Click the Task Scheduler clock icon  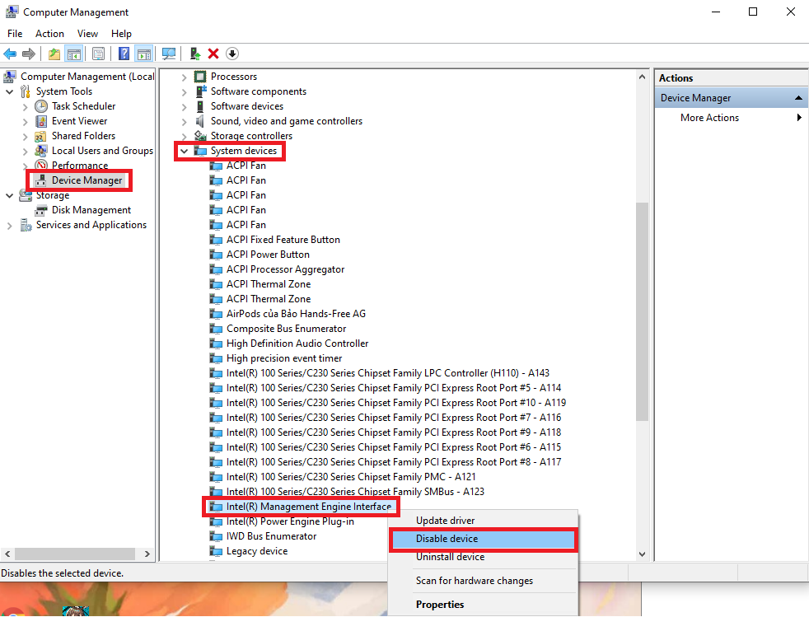click(41, 106)
